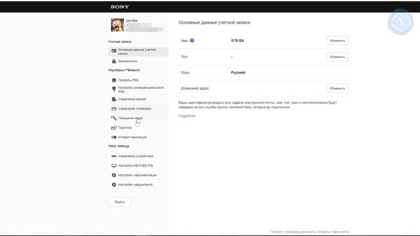Click the HDTV/BD PIN monitor icon
Image resolution: width=420 pixels, height=236 pixels.
click(114, 166)
